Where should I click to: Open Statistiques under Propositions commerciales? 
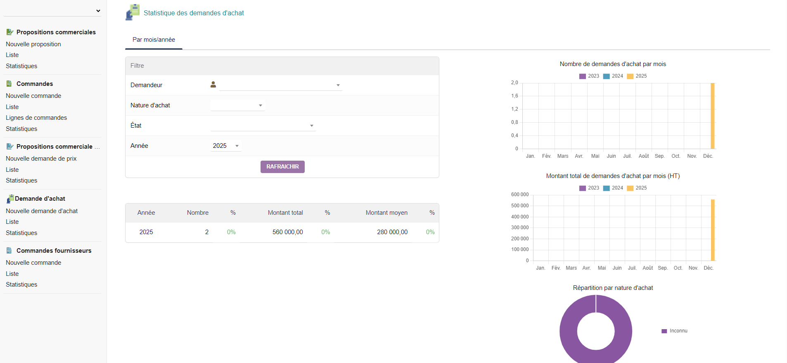click(x=21, y=66)
